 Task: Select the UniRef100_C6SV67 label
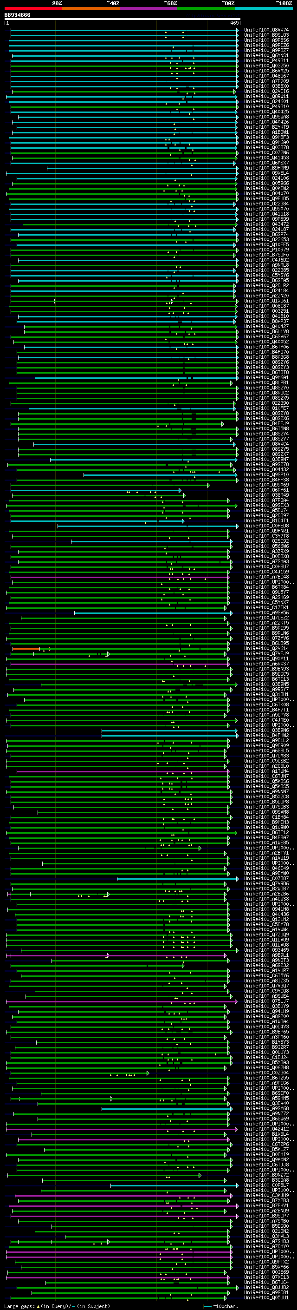266,336
